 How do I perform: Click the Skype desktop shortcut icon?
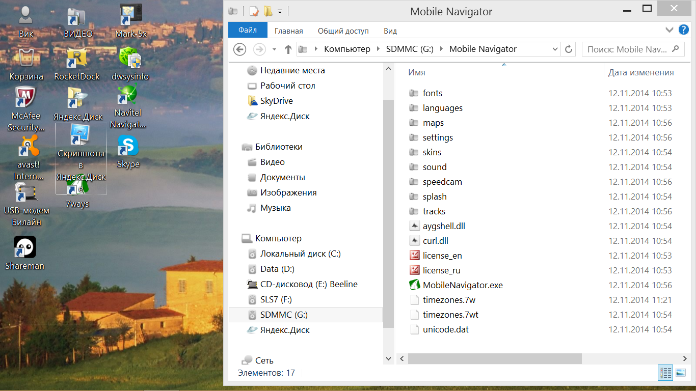click(x=128, y=147)
